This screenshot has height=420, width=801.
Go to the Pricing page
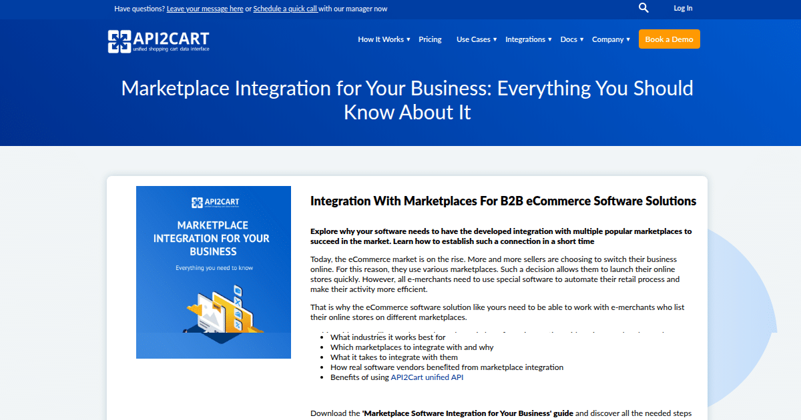point(430,39)
